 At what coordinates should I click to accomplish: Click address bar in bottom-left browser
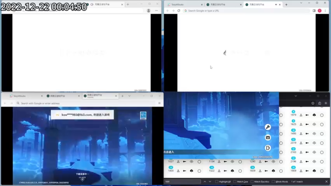click(x=86, y=103)
